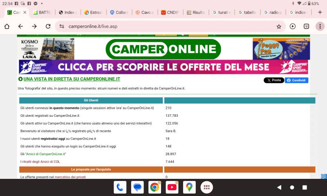Image resolution: width=327 pixels, height=196 pixels.
Task: Switch to the Estrazi tab
Action: click(x=94, y=13)
